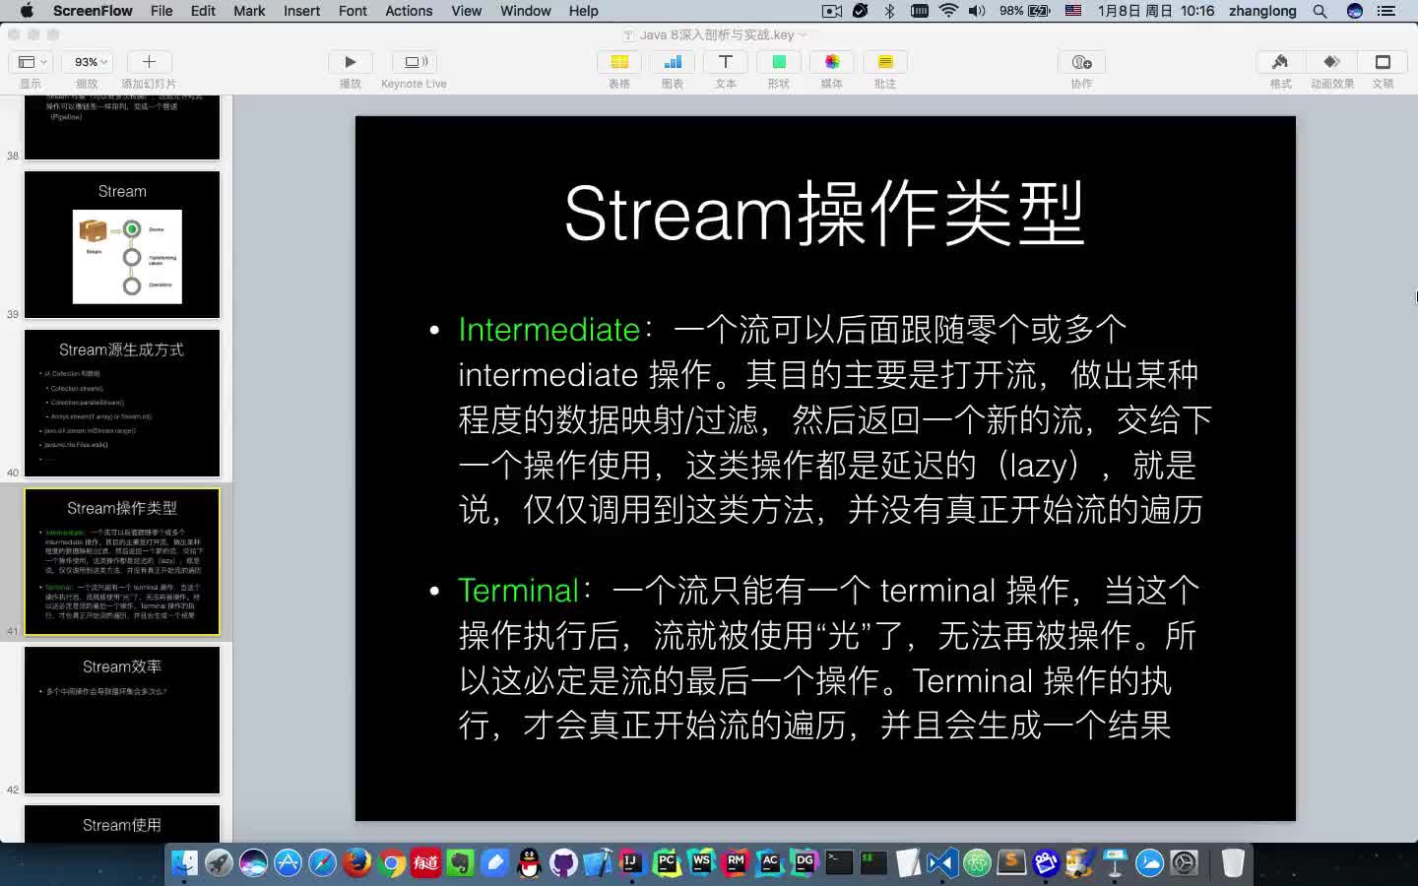Open PyCharm (PC) from the Dock
1418x886 pixels.
667,862
